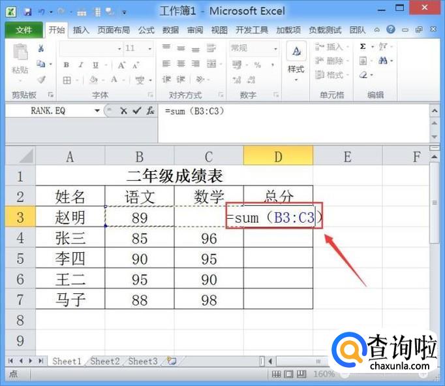Click the formula bar input showing =sum(B3:C3)
Image resolution: width=445 pixels, height=386 pixels.
click(294, 123)
